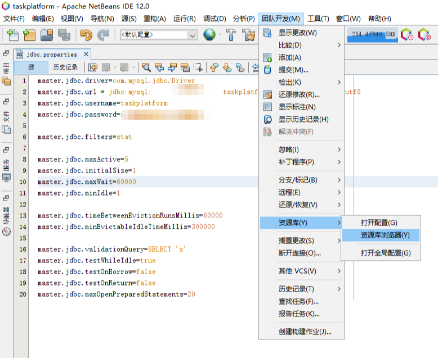Click the Open Project folder icon
The height and width of the screenshot is (358, 438).
click(x=47, y=35)
